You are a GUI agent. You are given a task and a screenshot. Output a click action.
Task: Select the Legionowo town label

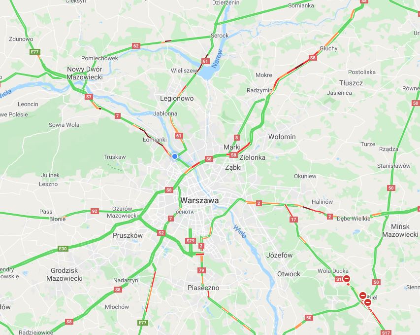177,98
